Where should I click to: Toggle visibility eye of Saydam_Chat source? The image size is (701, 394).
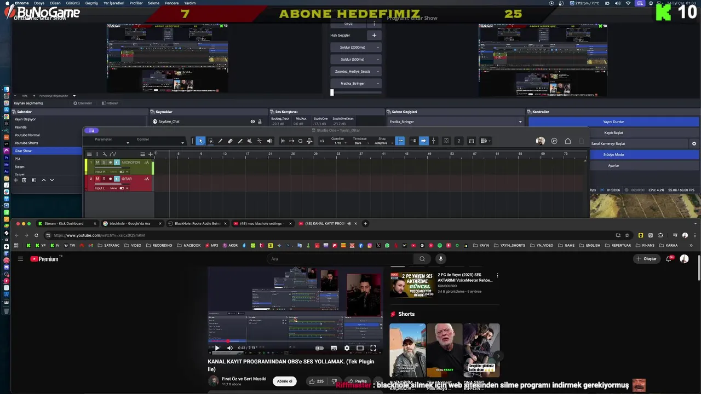(252, 121)
